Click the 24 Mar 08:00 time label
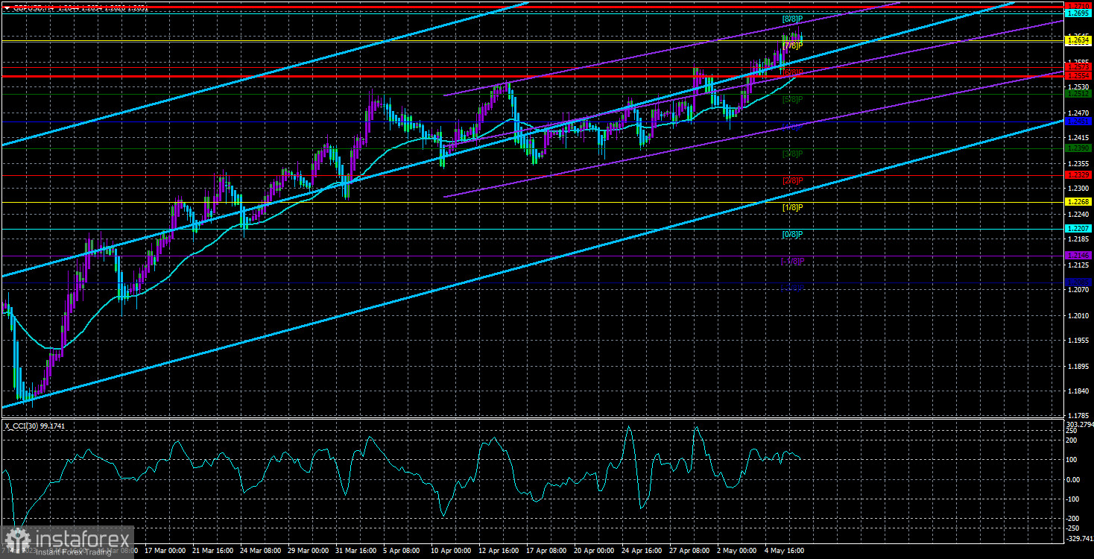 (x=261, y=552)
